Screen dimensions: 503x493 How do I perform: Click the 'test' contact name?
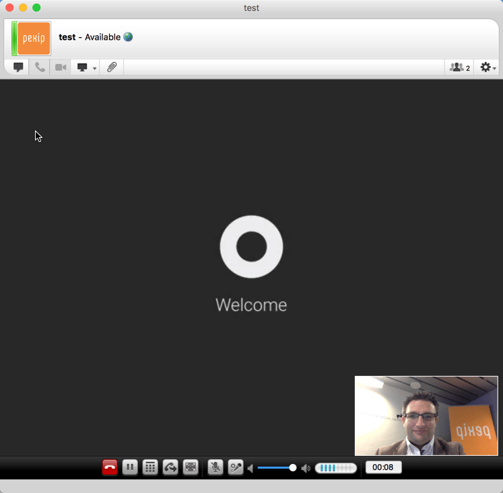pos(67,37)
